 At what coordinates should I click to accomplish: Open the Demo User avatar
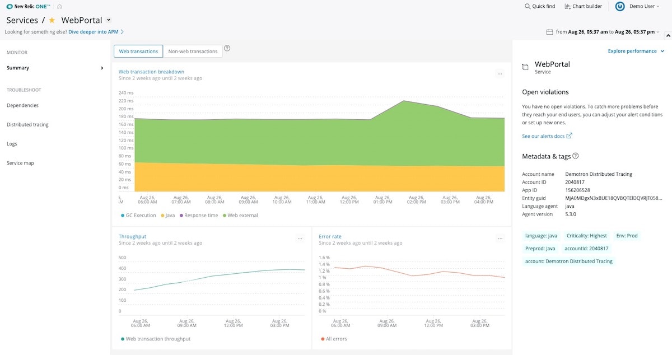(620, 6)
